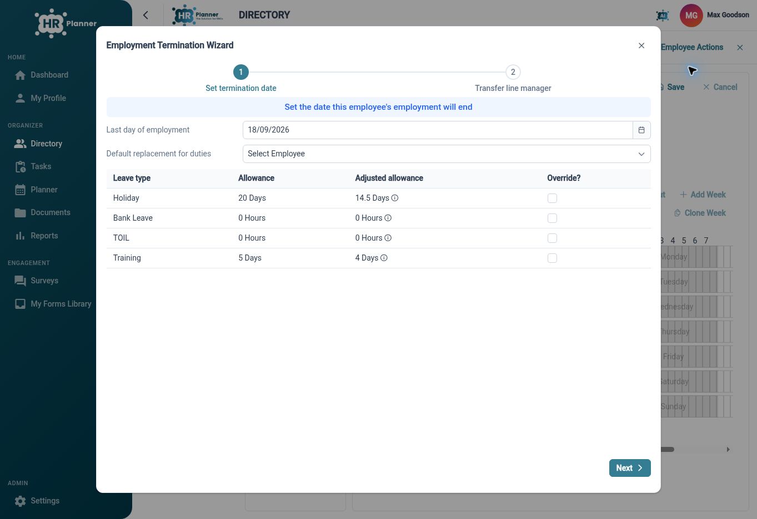757x519 pixels.
Task: Open the AI assistant icon in the header
Action: 662,16
